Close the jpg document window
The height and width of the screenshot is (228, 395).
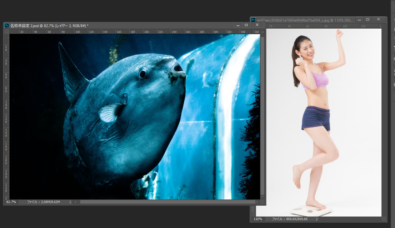[378, 19]
